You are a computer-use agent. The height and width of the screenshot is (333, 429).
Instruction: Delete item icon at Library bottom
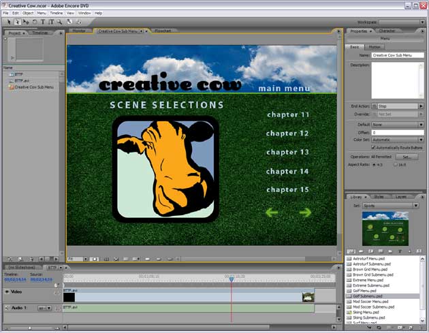pos(421,328)
